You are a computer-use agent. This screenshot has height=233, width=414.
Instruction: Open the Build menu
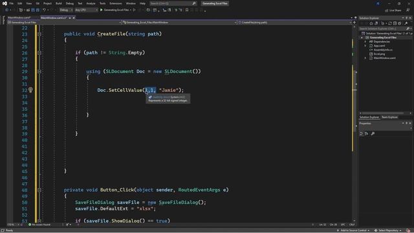(59, 3)
